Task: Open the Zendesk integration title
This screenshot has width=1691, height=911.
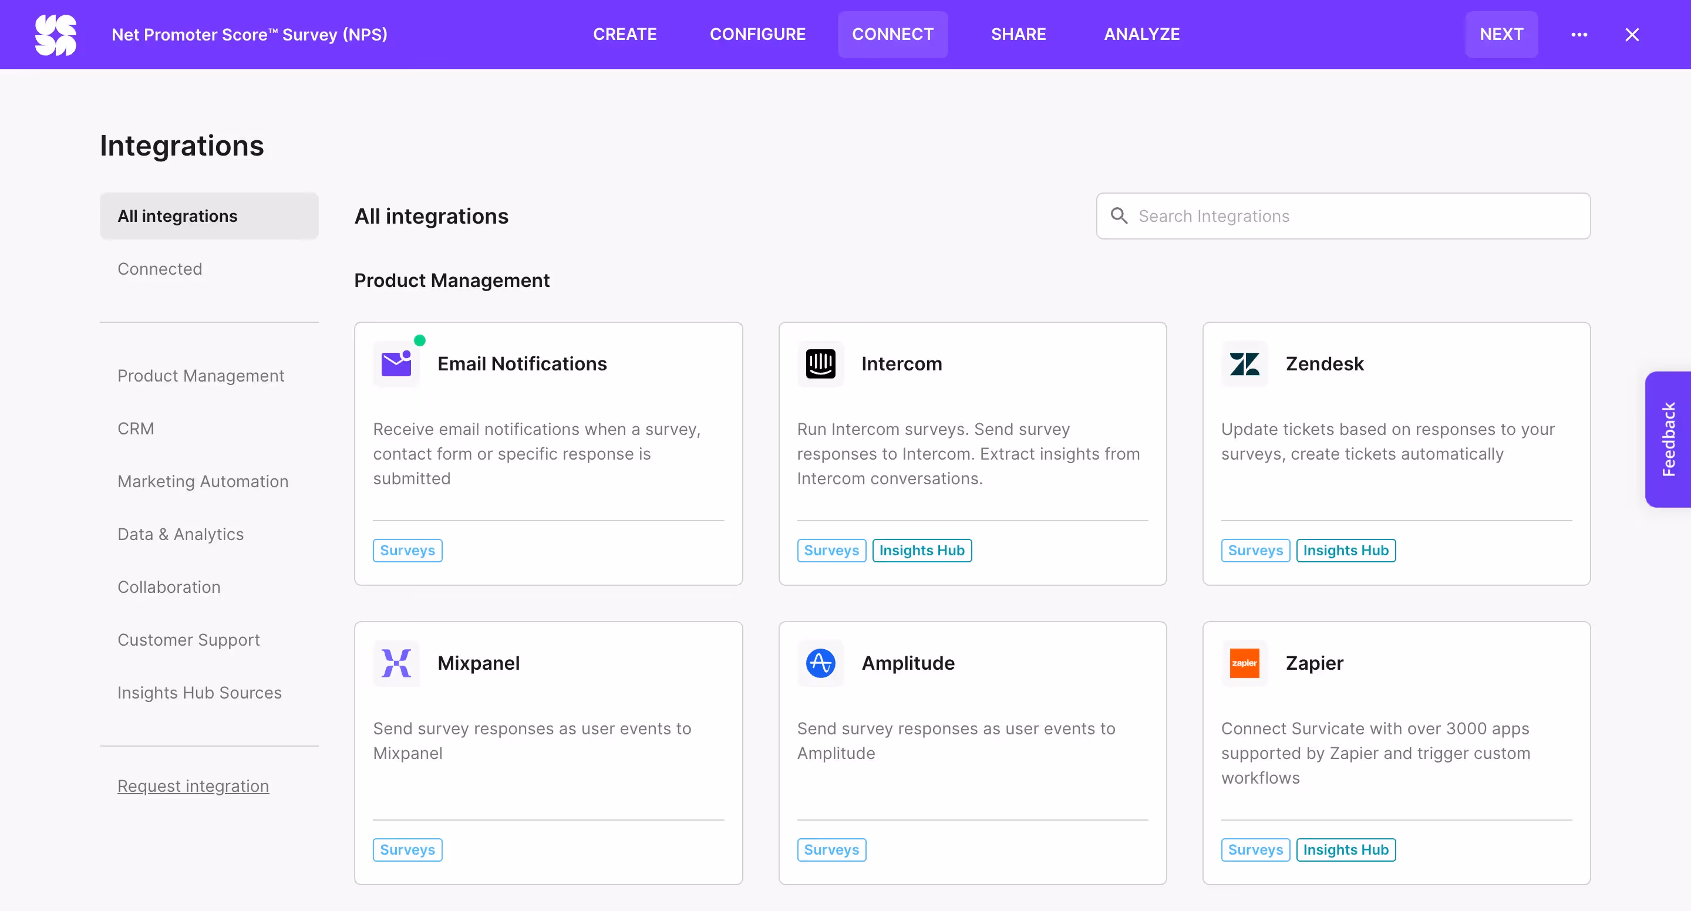Action: [1324, 363]
